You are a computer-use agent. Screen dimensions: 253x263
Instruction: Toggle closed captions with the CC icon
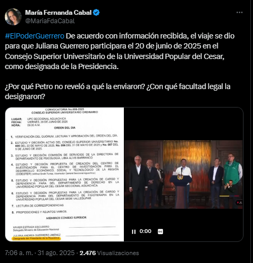point(160,231)
